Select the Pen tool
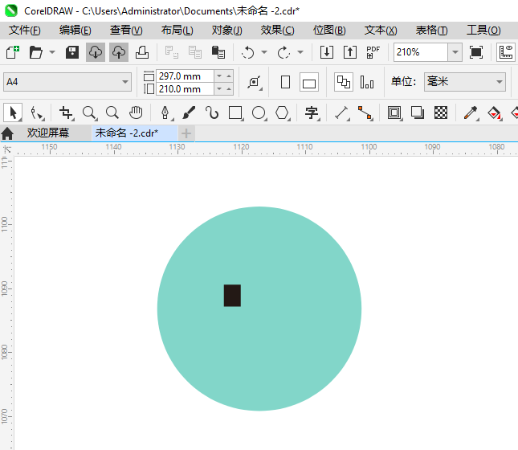Viewport: 518px width, 450px height. click(165, 113)
